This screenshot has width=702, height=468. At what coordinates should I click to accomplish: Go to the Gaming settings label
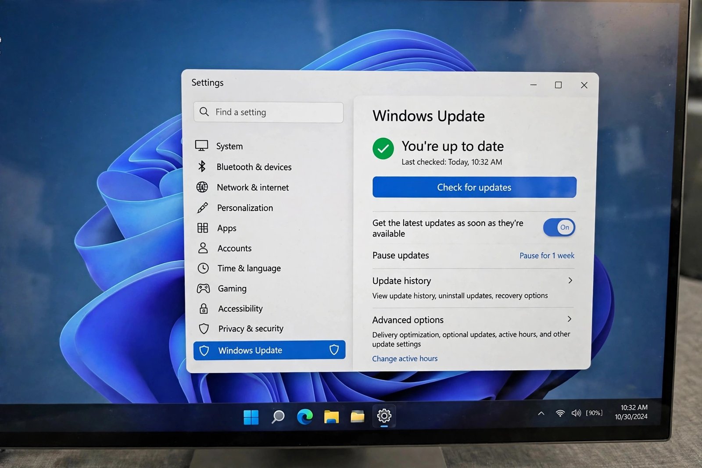pos(232,289)
